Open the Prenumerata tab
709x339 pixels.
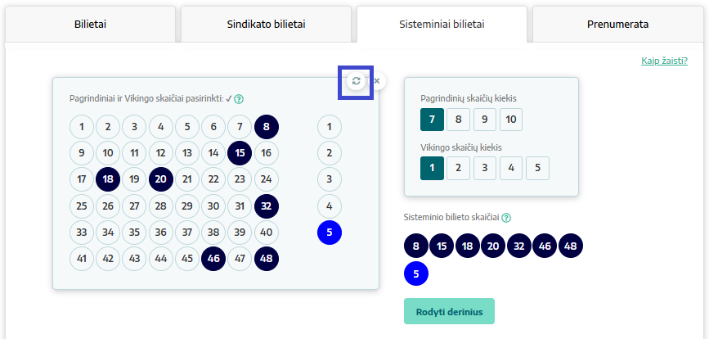click(617, 25)
